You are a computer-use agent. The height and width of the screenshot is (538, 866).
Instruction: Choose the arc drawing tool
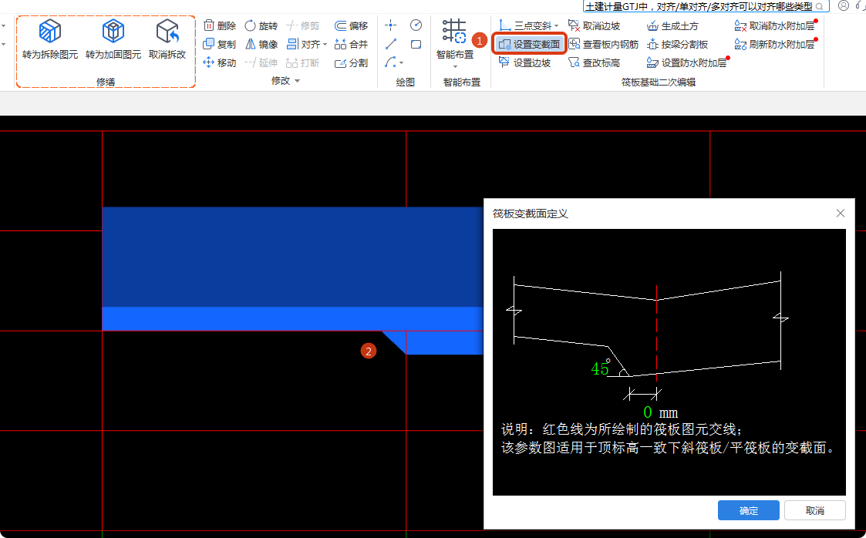390,62
